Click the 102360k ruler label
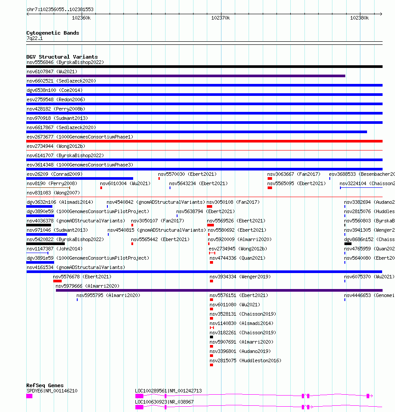This screenshot has width=395, height=412. point(81,18)
